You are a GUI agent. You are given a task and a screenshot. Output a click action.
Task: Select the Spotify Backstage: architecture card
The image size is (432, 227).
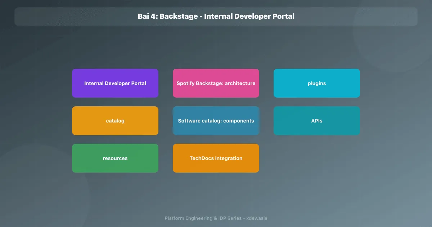(216, 83)
